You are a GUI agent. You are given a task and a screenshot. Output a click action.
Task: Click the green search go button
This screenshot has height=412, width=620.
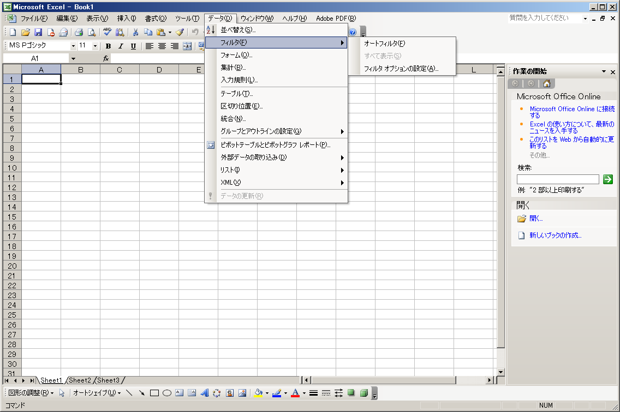point(608,179)
